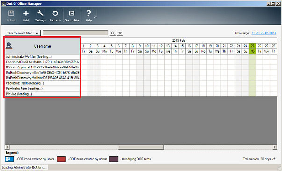Screen dimensions: 282x171
Task: Click the Submit toolbar icon
Action: click(x=11, y=16)
